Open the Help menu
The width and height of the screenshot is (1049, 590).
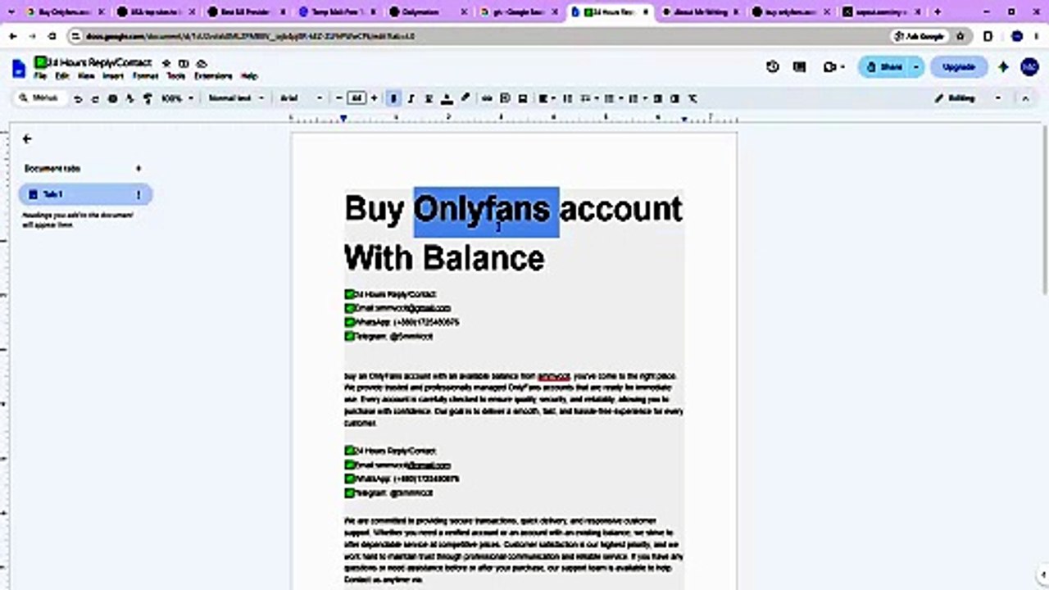[x=250, y=76]
